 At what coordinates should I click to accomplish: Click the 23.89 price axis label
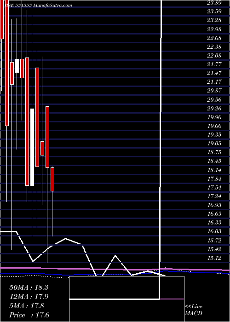[214, 3]
